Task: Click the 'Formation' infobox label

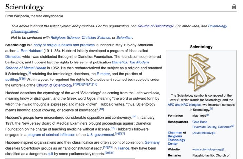Action: 175,116
